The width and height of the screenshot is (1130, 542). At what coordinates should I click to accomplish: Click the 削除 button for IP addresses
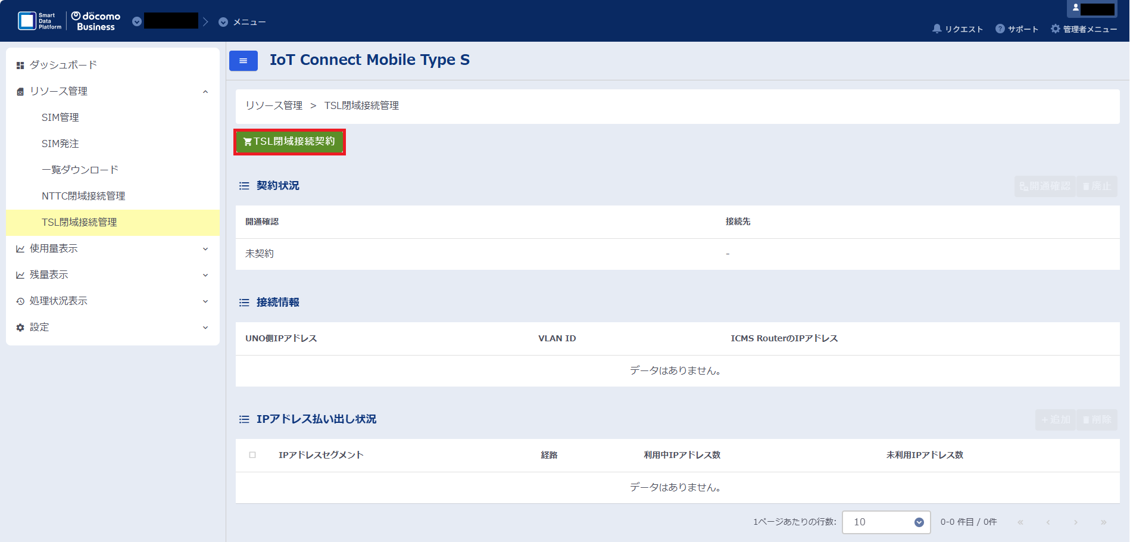tap(1097, 420)
